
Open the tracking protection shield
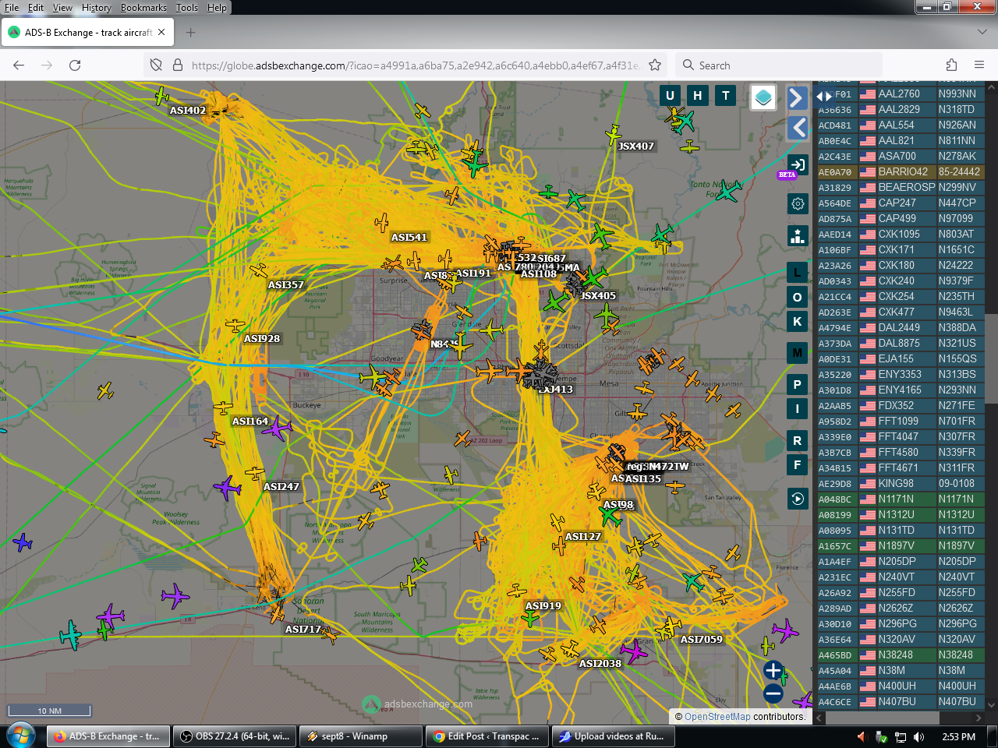156,65
